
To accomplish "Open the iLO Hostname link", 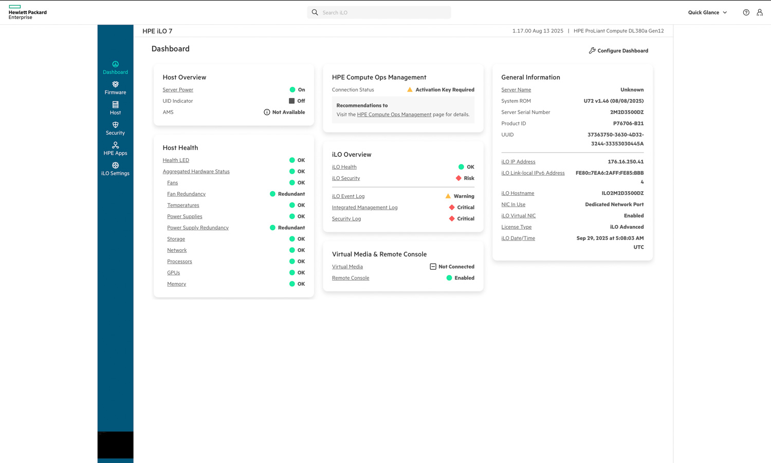I will (518, 193).
